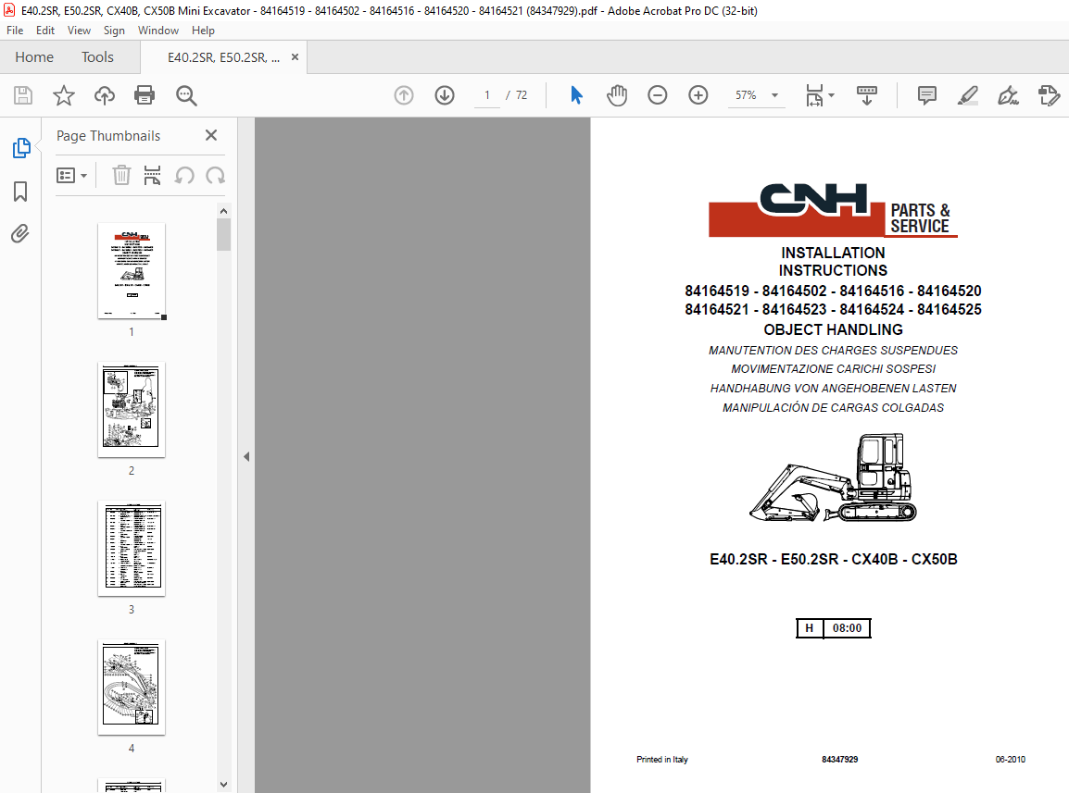Click the INSTALLATION INSTRUCTIONS heading
This screenshot has height=793, width=1069.
coord(833,262)
